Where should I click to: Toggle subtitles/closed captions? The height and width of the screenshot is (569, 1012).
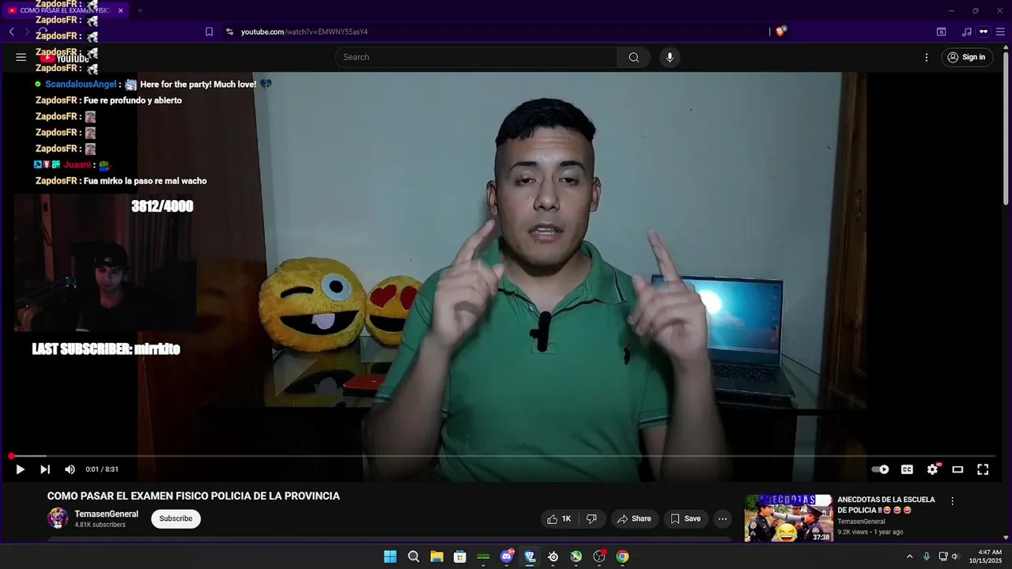click(907, 469)
